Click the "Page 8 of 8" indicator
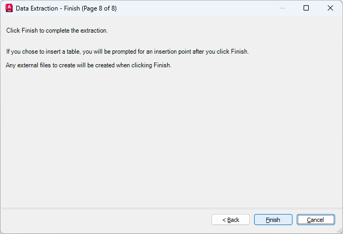Viewport: 343px width, 234px height. tap(99, 8)
